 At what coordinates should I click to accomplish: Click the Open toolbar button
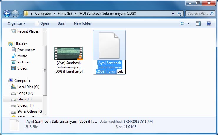point(42,23)
